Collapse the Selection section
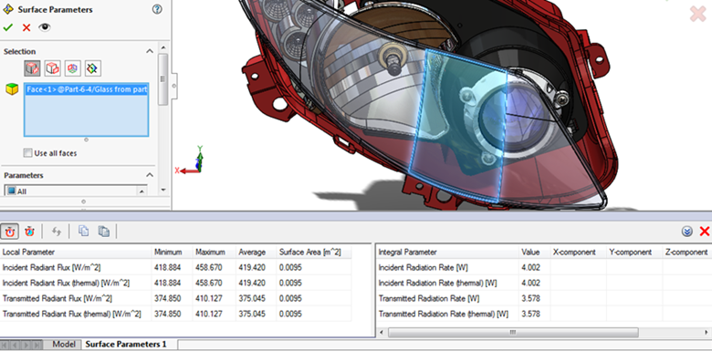 pos(150,51)
